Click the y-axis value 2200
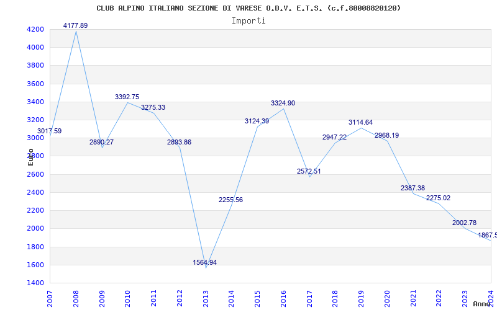 (x=35, y=210)
